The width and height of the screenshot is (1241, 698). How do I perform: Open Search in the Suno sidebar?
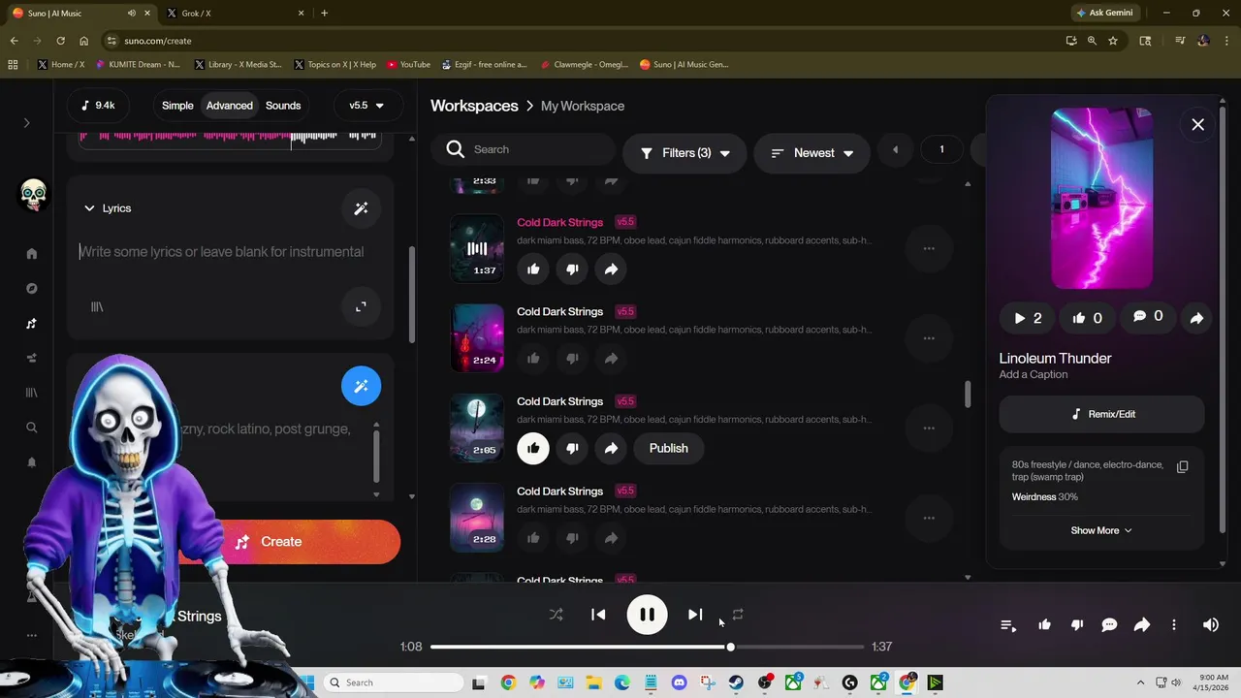[x=31, y=428]
